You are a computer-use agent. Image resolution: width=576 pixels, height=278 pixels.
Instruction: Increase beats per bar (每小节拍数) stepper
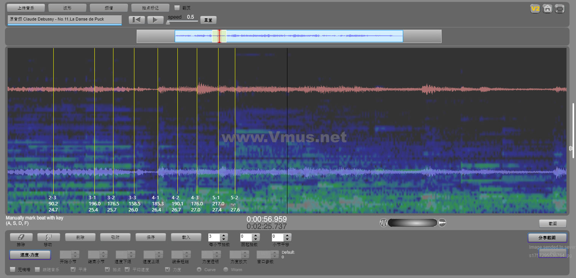(224, 235)
